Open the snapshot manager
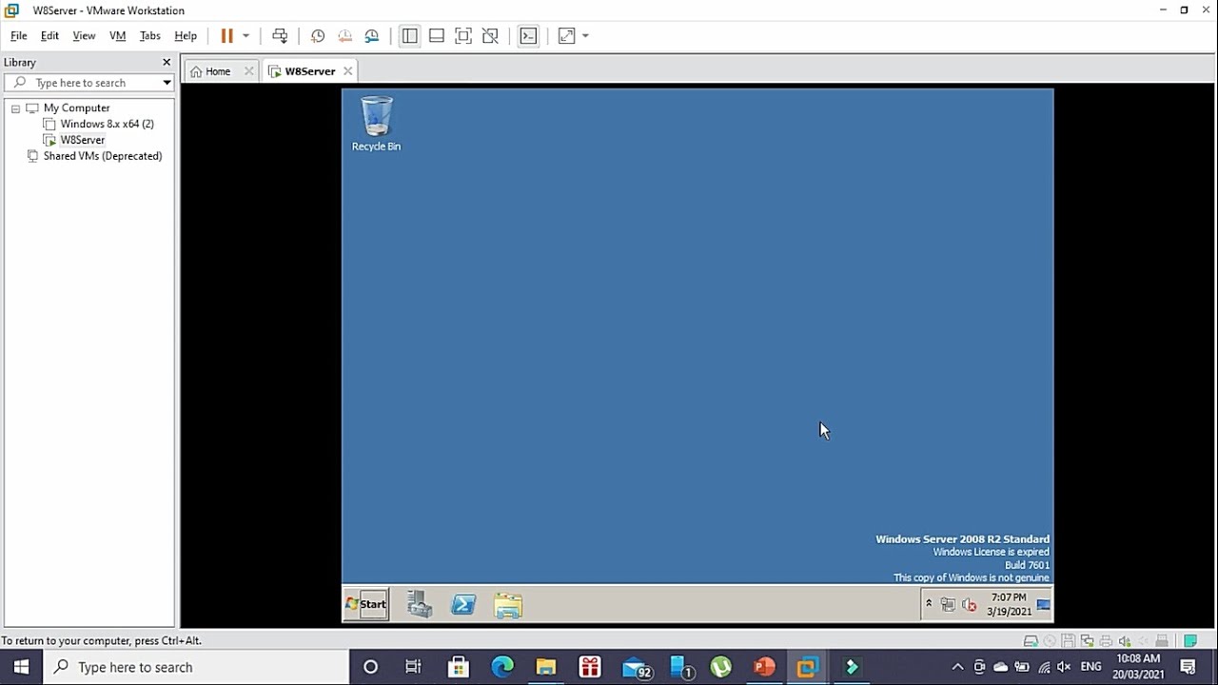 (372, 36)
